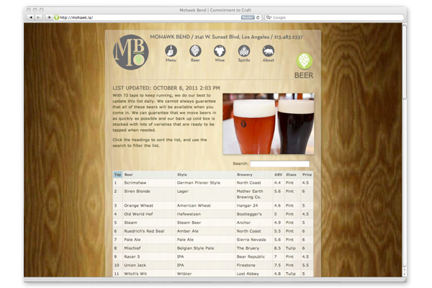Image resolution: width=432 pixels, height=288 pixels.
Task: Add a bookmark with the plus button
Action: point(49,17)
